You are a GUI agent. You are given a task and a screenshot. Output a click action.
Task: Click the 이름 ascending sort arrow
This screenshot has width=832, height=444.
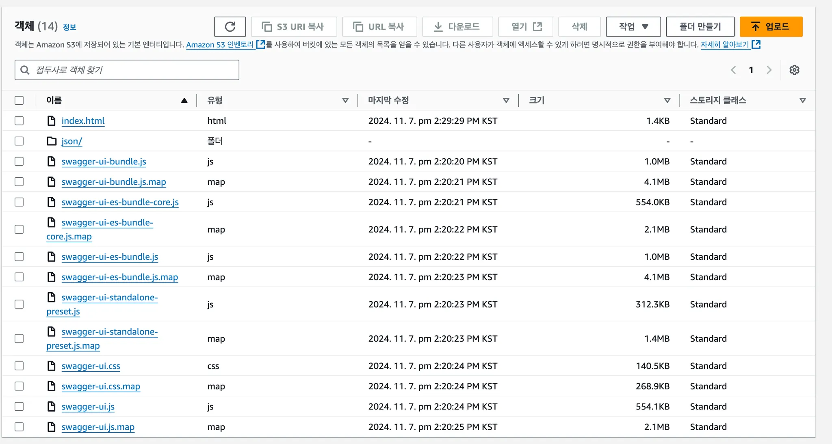tap(184, 100)
